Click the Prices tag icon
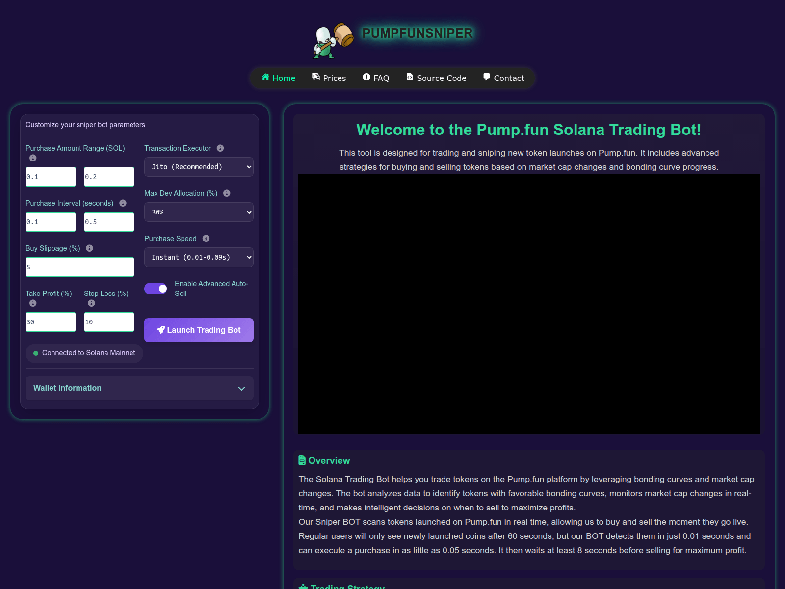The width and height of the screenshot is (785, 589). coord(316,77)
